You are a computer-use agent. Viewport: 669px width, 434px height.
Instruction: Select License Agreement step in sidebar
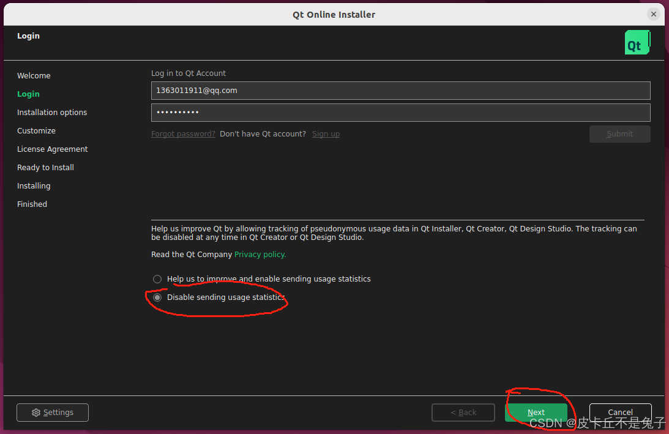53,149
